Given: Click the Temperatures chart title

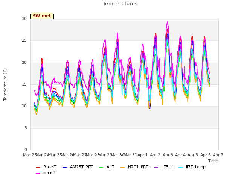Looking at the screenshot, I should click(120, 4).
